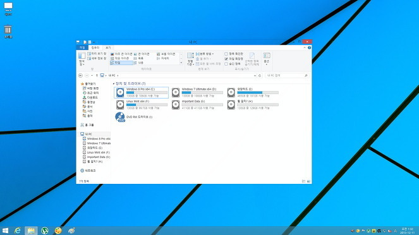Screen dimensions: 419x235
Task: Open Desktop (바탕 화면) in navigation pane
Action: 90,88
